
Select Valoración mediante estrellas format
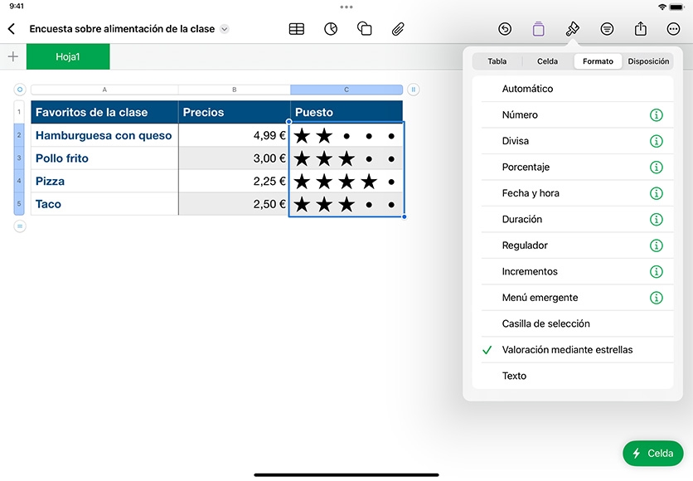[x=573, y=350]
